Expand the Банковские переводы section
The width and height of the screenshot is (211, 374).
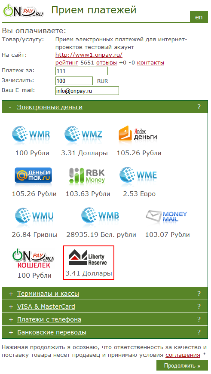[x=52, y=332]
